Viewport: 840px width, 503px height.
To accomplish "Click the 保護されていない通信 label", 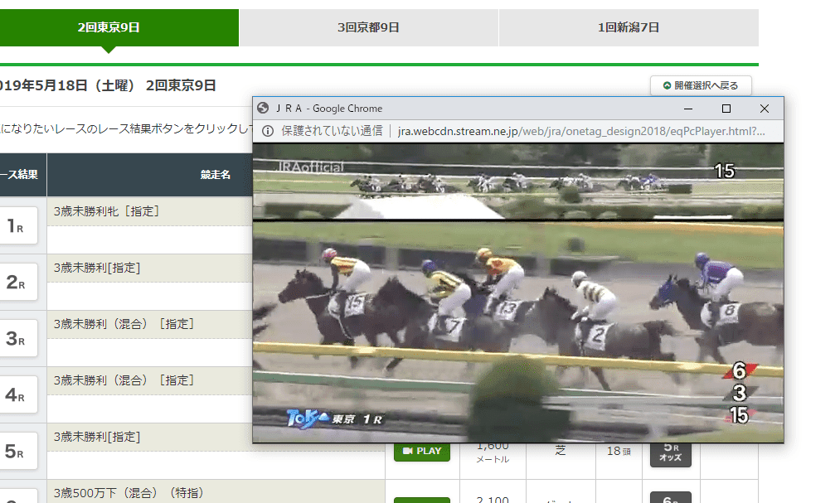I will point(333,131).
